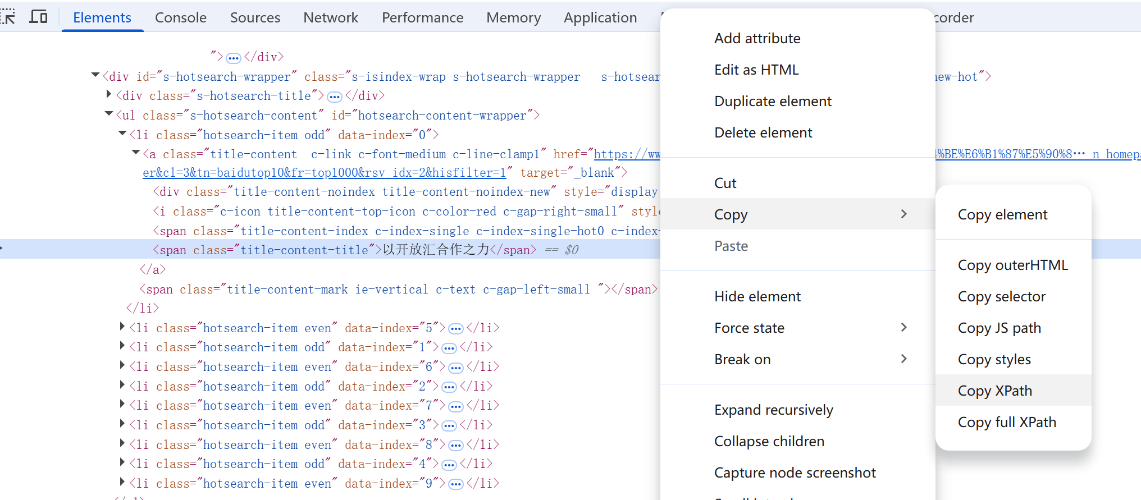Click the baidutop10 href continuation link
Image resolution: width=1141 pixels, height=500 pixels.
[325, 173]
